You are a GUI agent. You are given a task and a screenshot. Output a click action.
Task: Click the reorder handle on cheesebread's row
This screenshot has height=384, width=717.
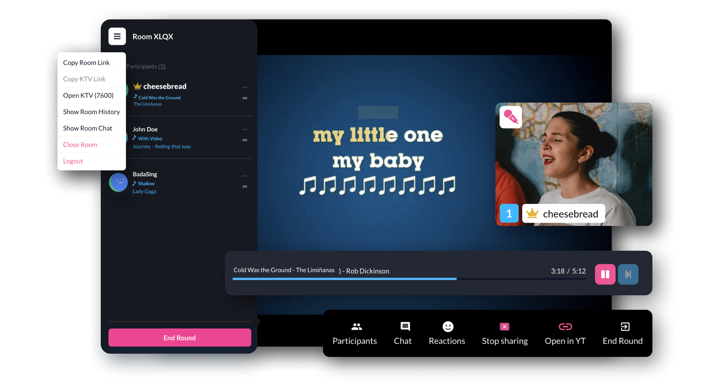[245, 98]
